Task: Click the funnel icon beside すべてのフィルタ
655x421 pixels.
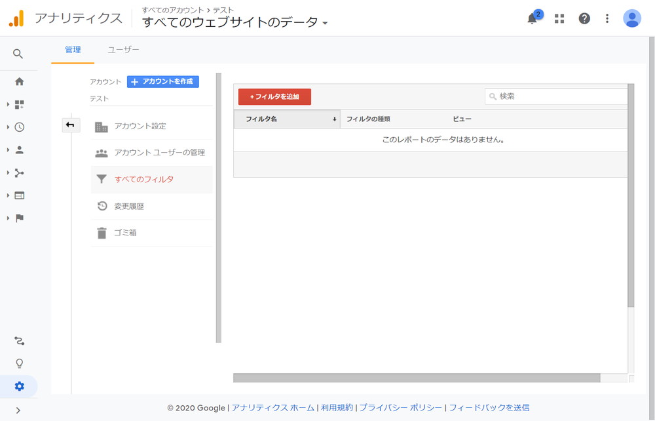Action: point(101,180)
